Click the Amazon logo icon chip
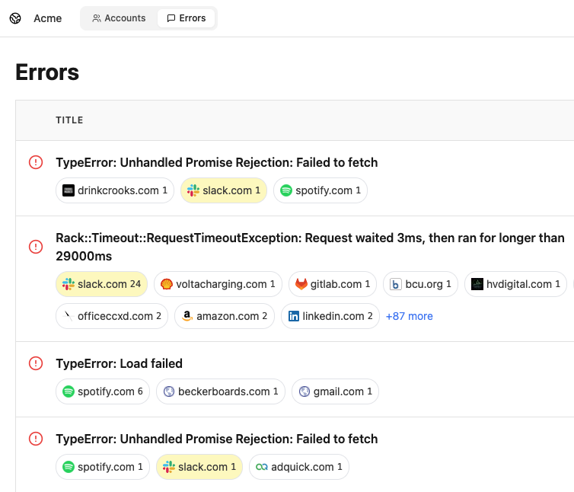The height and width of the screenshot is (492, 574). (x=187, y=316)
